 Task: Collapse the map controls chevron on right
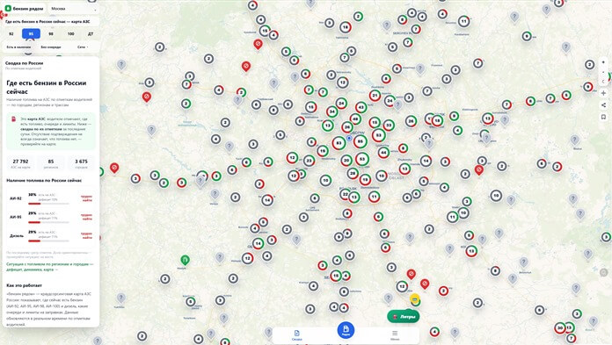coord(603,82)
